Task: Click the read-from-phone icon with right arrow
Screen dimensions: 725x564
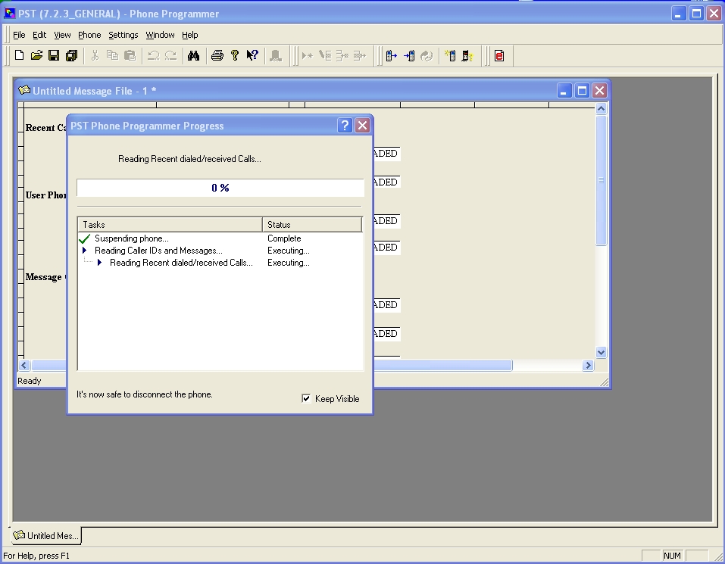Action: [x=391, y=55]
